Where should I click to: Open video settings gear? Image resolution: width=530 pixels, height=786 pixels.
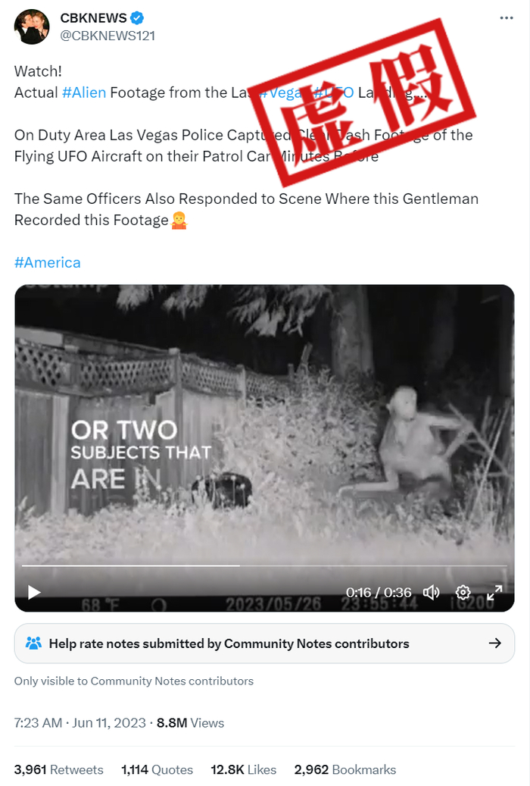pos(463,592)
